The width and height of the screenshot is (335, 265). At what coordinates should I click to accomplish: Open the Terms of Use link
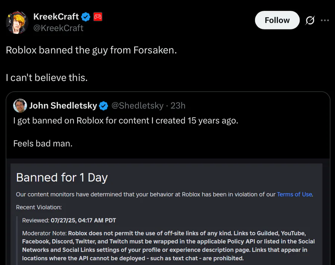(x=294, y=194)
